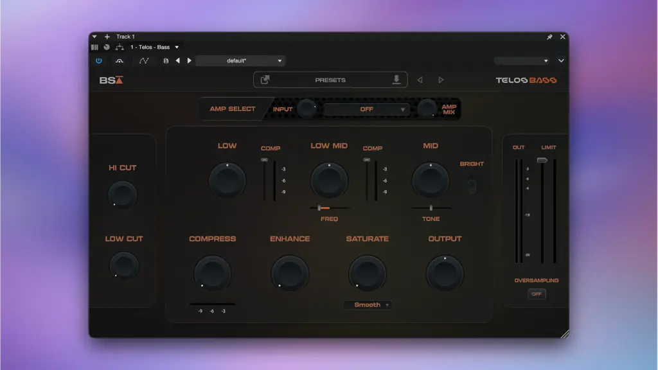Click the AMP SELECT button

point(233,109)
